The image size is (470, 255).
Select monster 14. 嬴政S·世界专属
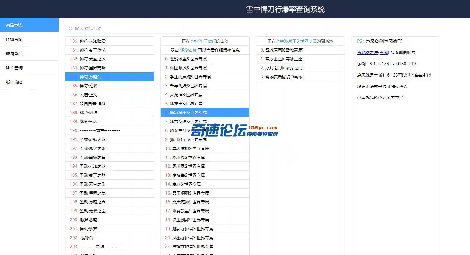[205, 184]
